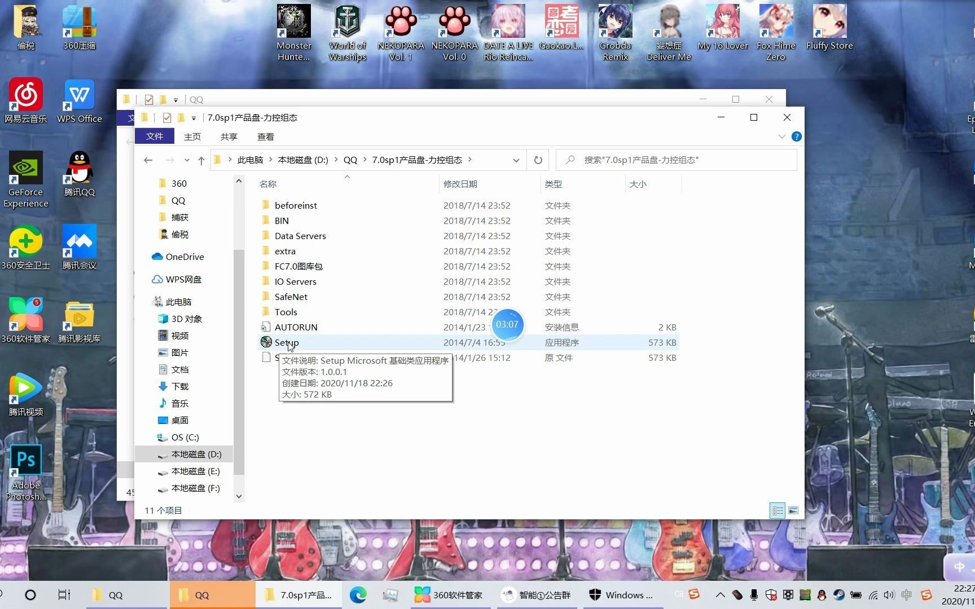Image resolution: width=975 pixels, height=609 pixels.
Task: Launch Adobe Photoshop desktop shortcut
Action: tap(25, 473)
